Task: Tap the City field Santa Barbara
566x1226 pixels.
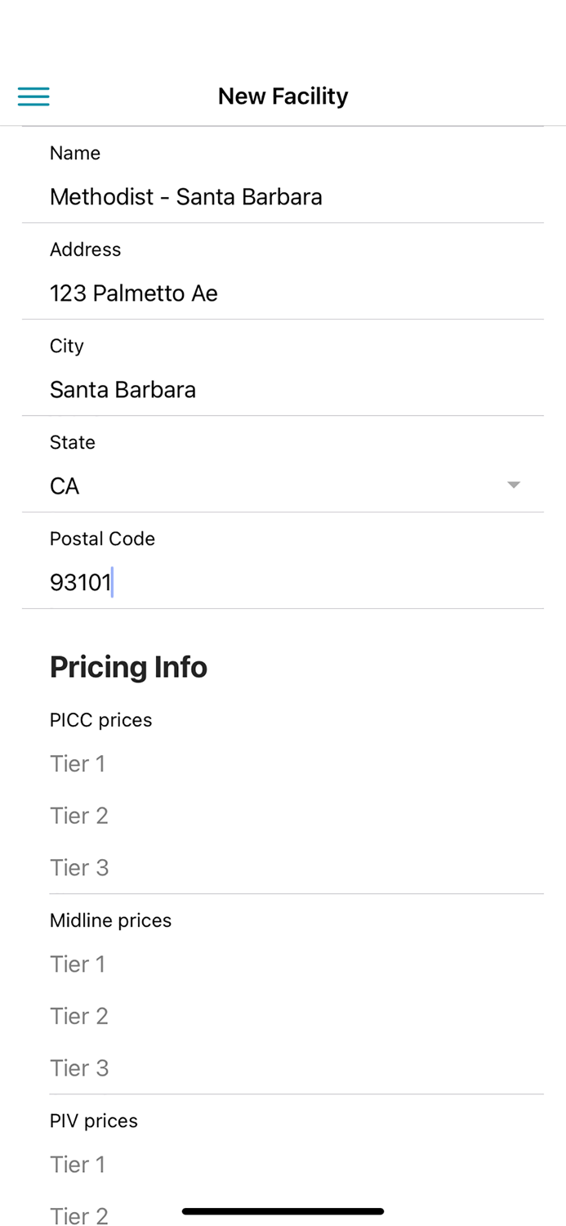Action: (123, 390)
